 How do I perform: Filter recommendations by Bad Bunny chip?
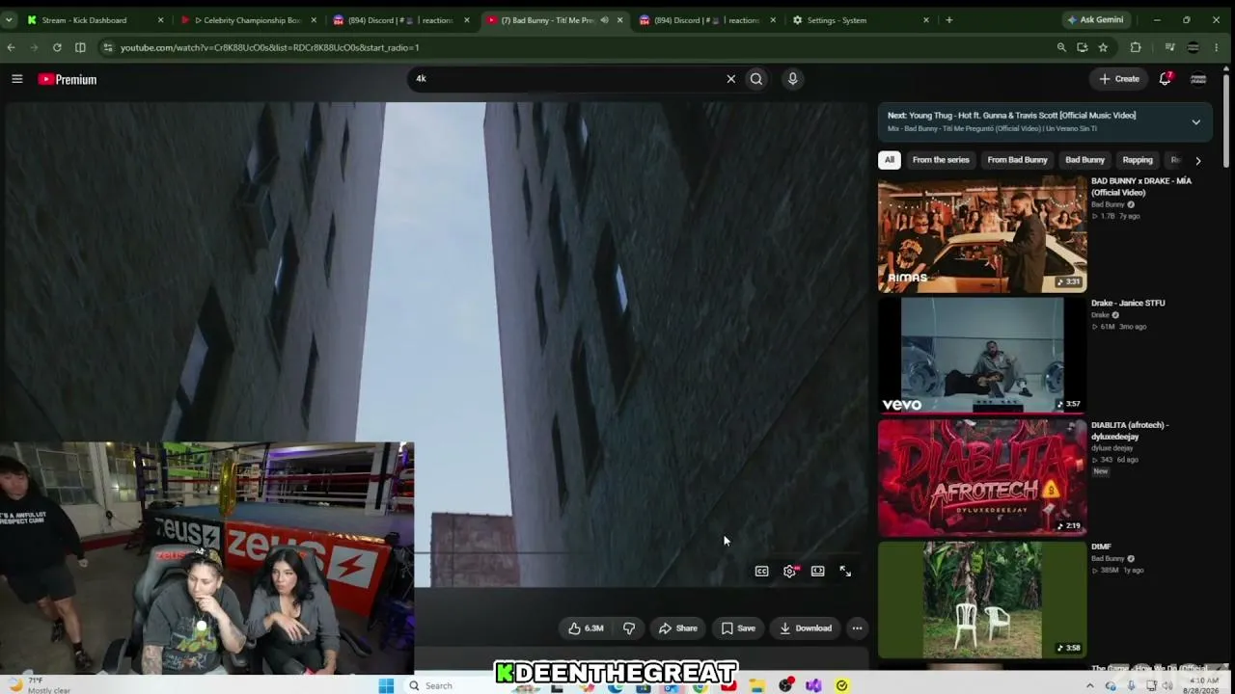[x=1084, y=160]
